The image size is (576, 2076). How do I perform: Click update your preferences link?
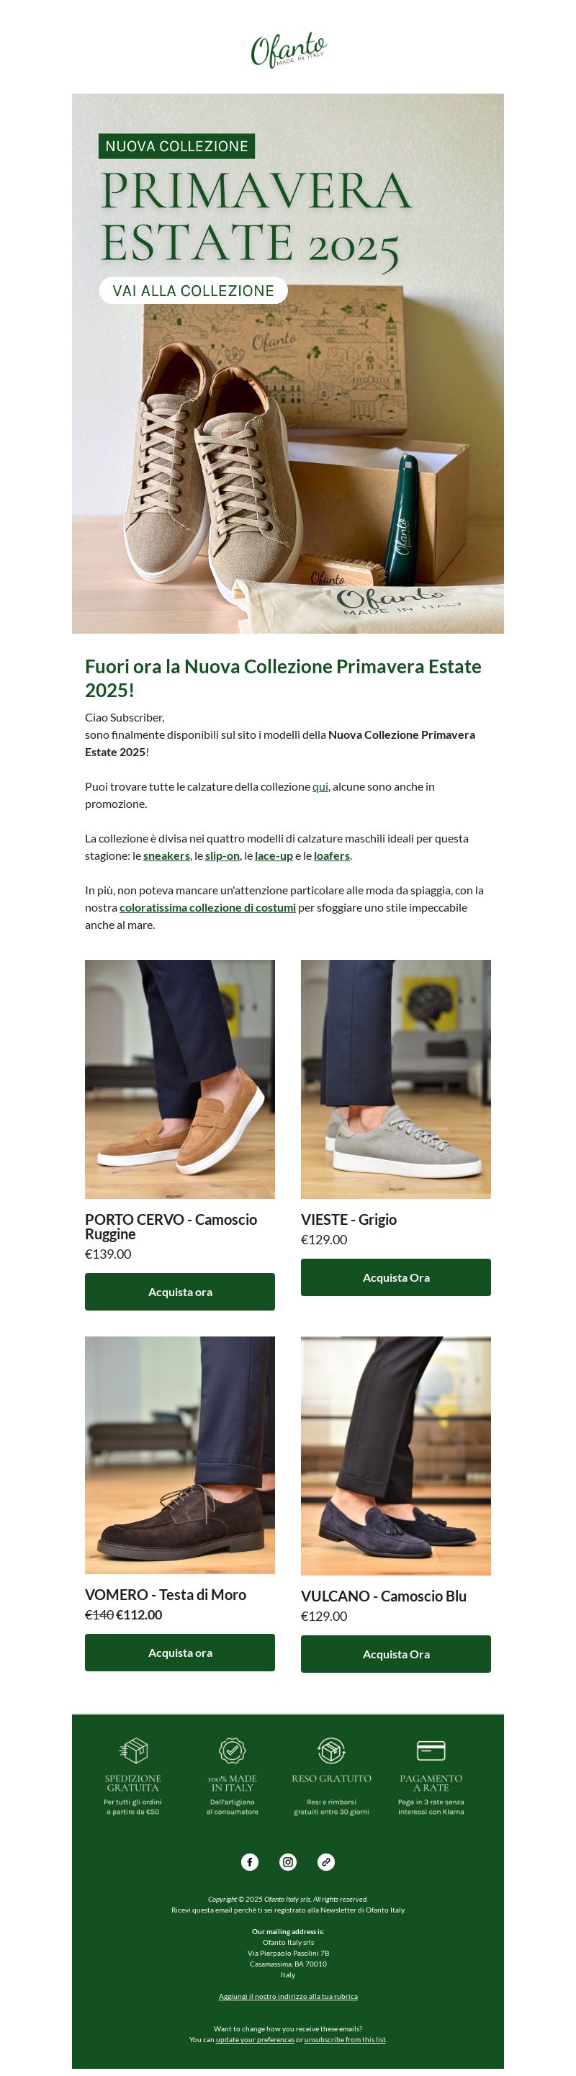coord(255,2040)
